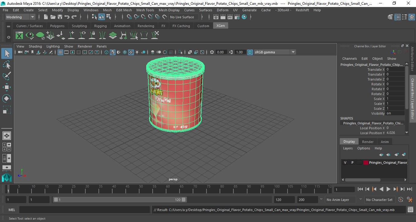Snap to grids magnet icon

pyautogui.click(x=129, y=17)
